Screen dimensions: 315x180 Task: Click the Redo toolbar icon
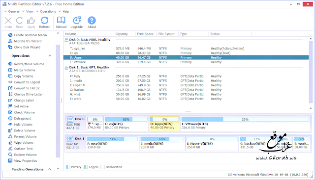[x=20, y=23]
